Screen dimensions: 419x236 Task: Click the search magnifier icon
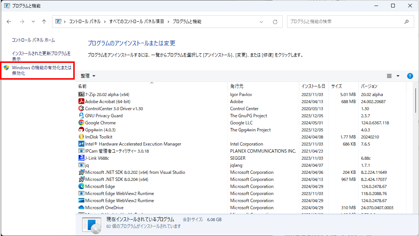[406, 22]
